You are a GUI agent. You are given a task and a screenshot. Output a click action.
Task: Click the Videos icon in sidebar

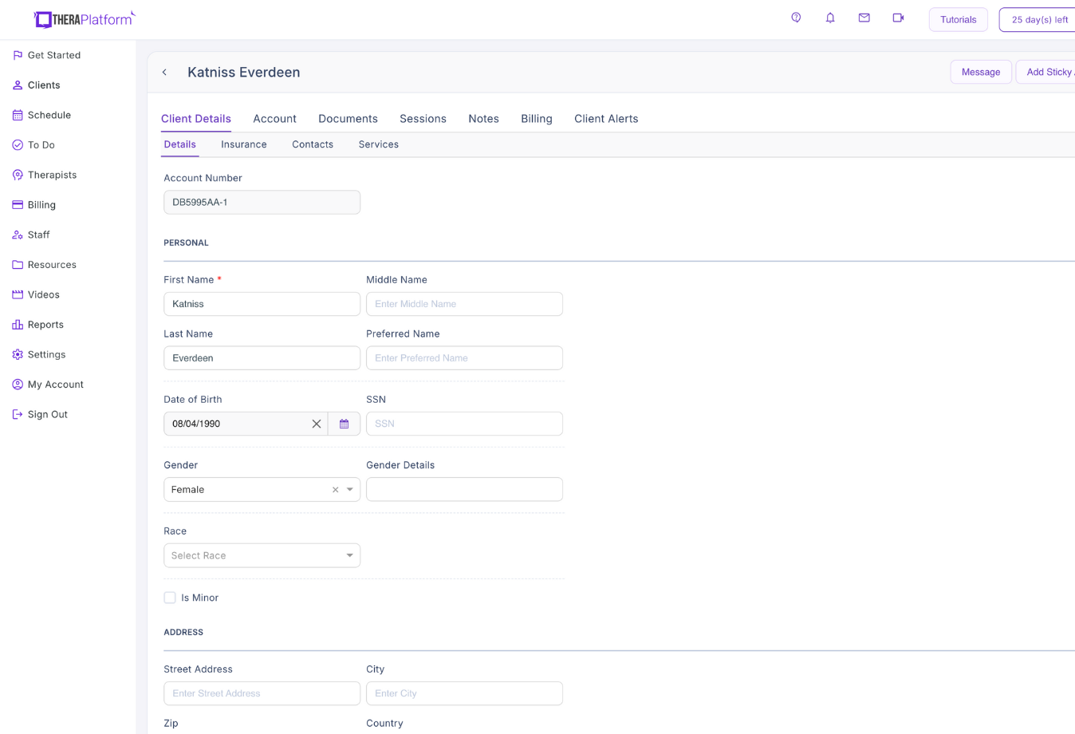click(18, 294)
